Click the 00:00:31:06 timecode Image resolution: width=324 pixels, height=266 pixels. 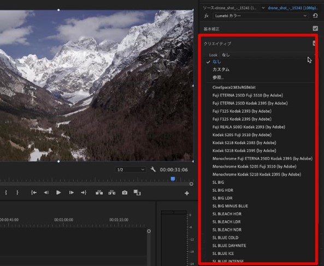(x=174, y=170)
